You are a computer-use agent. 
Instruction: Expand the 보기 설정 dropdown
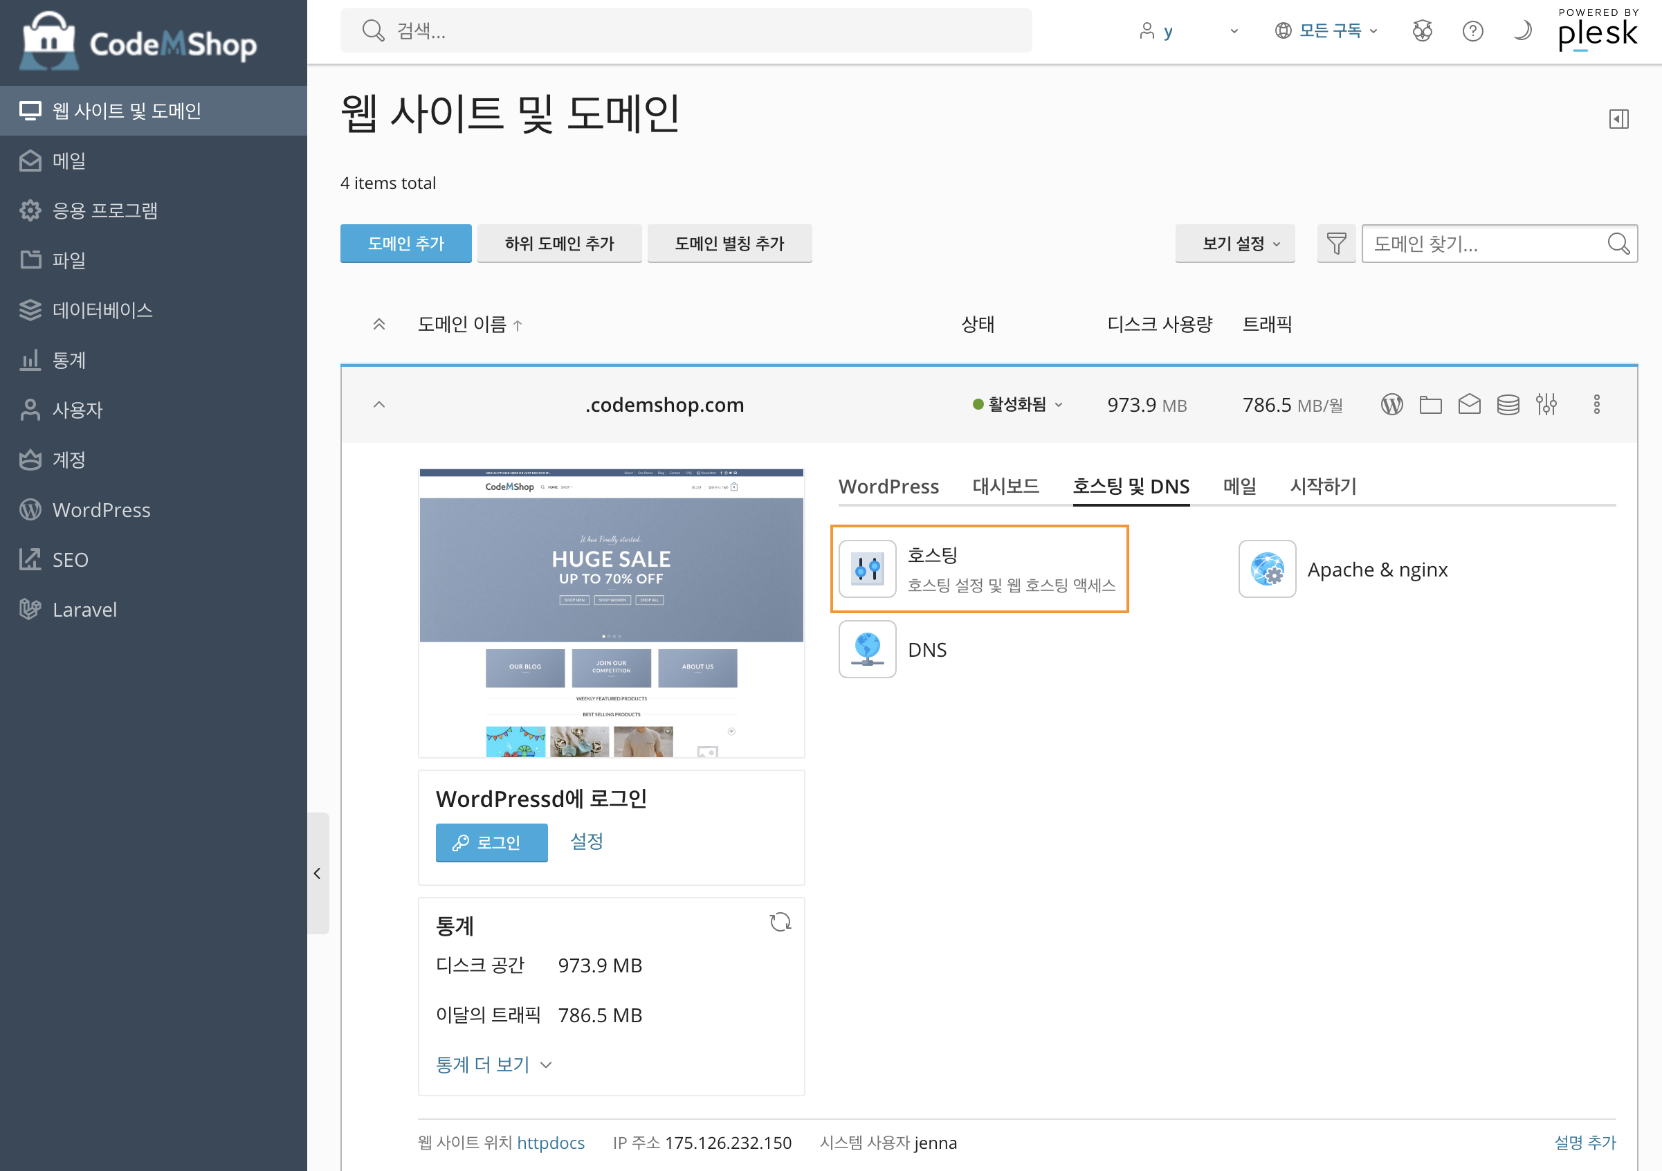[x=1235, y=244]
